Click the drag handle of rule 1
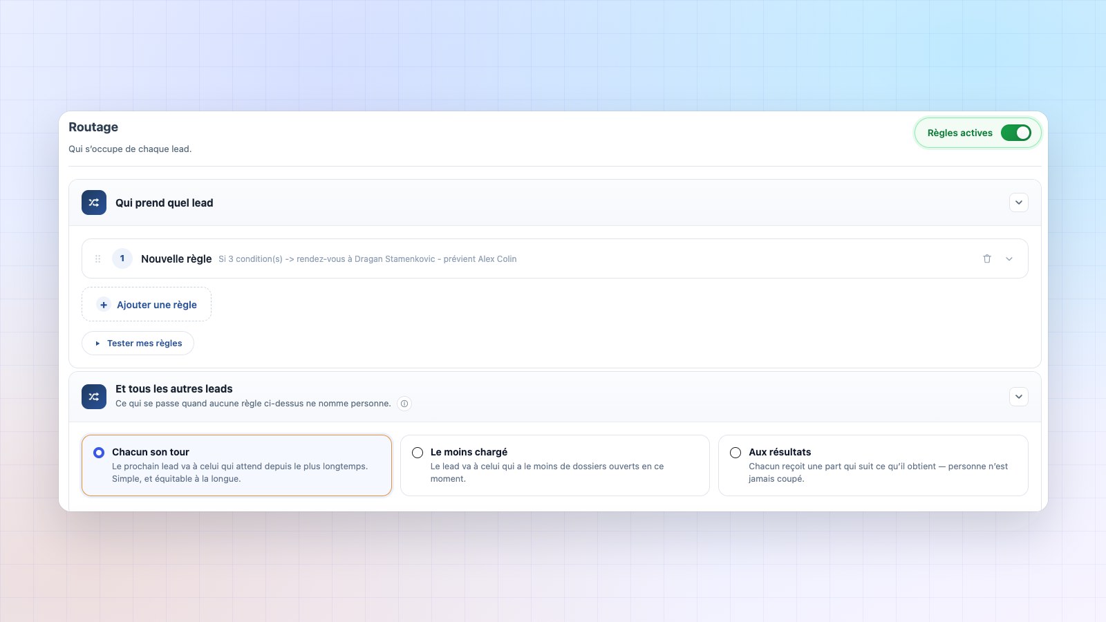The width and height of the screenshot is (1106, 622). pyautogui.click(x=97, y=258)
